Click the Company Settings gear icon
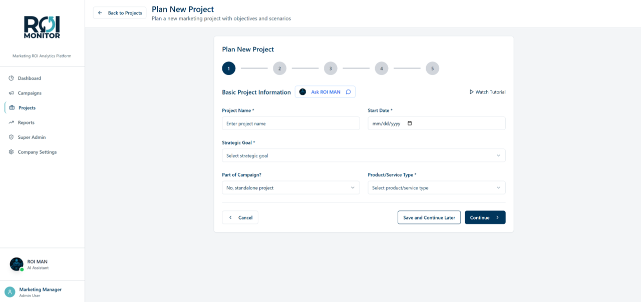This screenshot has width=641, height=302. 11,152
